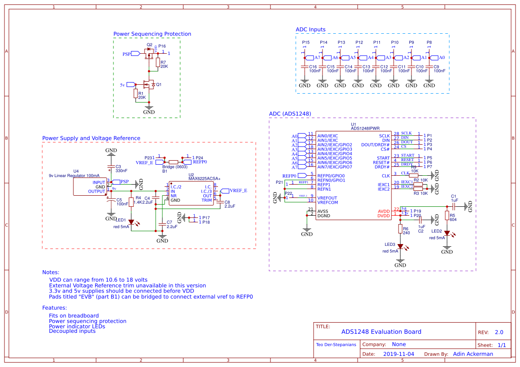Image resolution: width=520 pixels, height=367 pixels.
Task: Select the C5 100nF capacitor symbol
Action: click(111, 200)
